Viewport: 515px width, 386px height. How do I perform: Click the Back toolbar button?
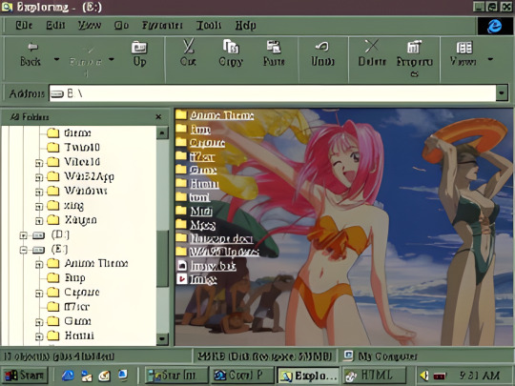31,54
